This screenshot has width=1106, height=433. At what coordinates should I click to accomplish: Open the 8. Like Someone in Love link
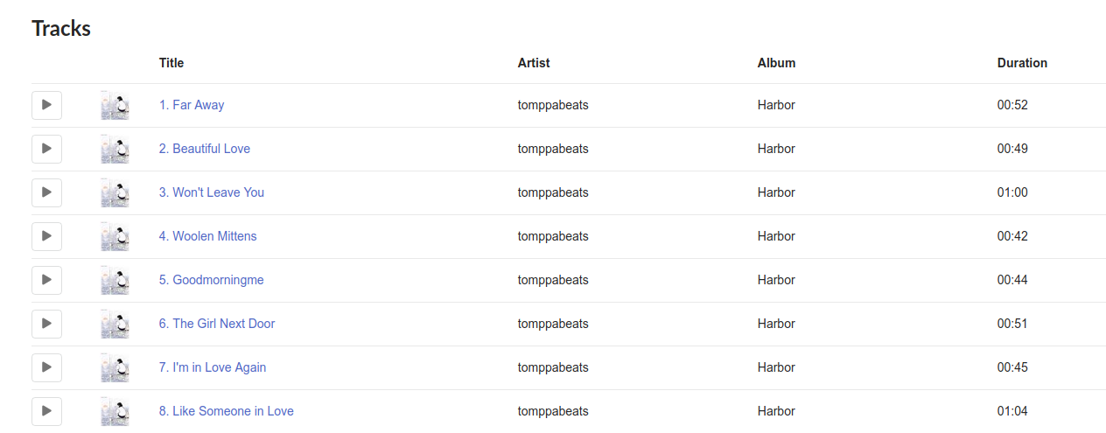227,411
